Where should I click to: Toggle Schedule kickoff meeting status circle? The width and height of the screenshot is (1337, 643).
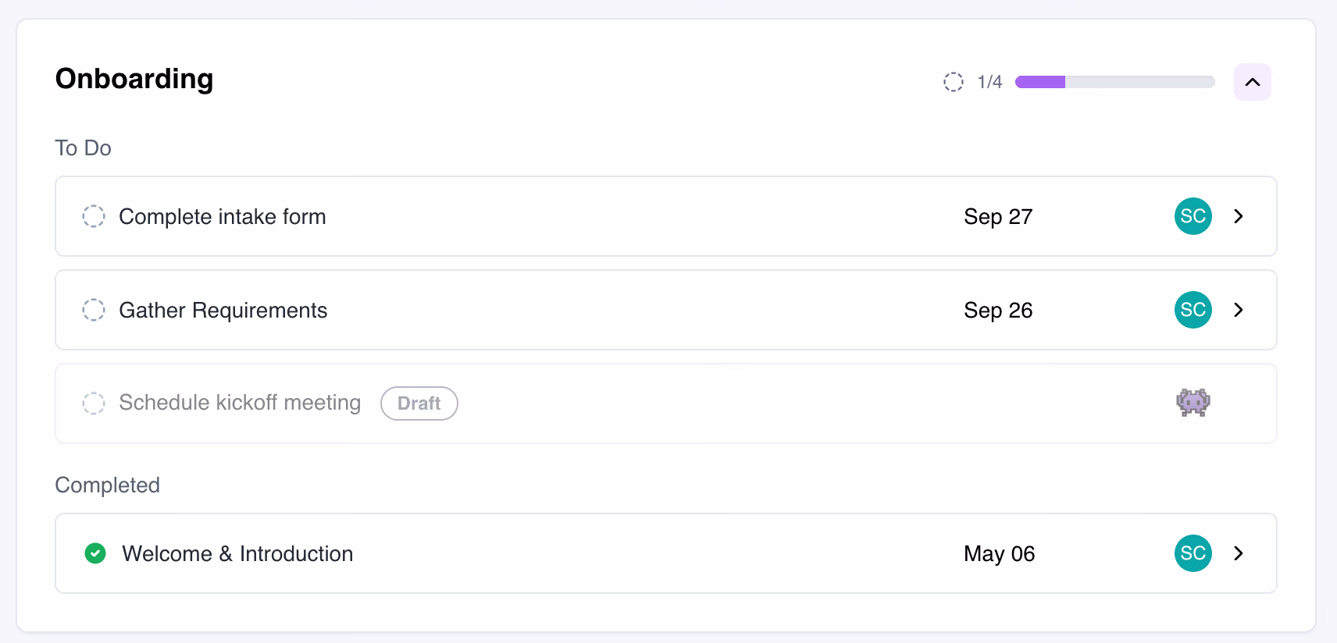pyautogui.click(x=94, y=403)
